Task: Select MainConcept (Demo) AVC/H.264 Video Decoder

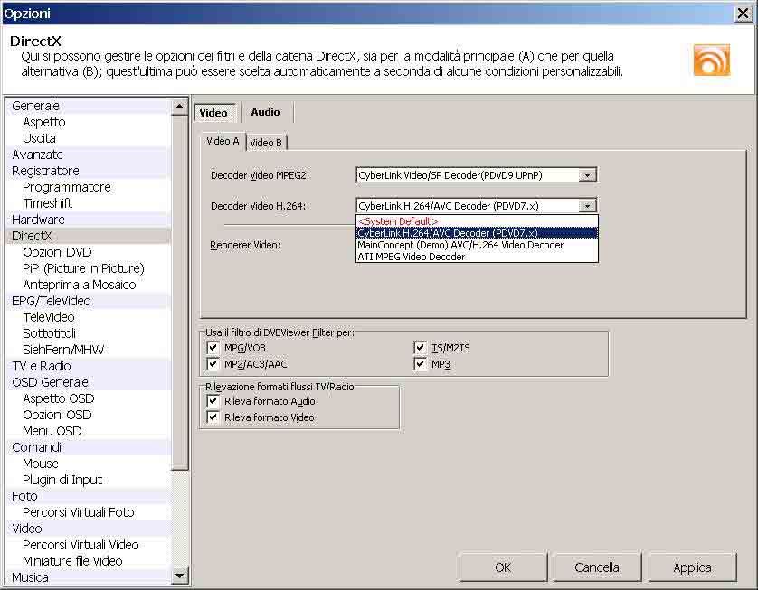Action: click(x=460, y=245)
